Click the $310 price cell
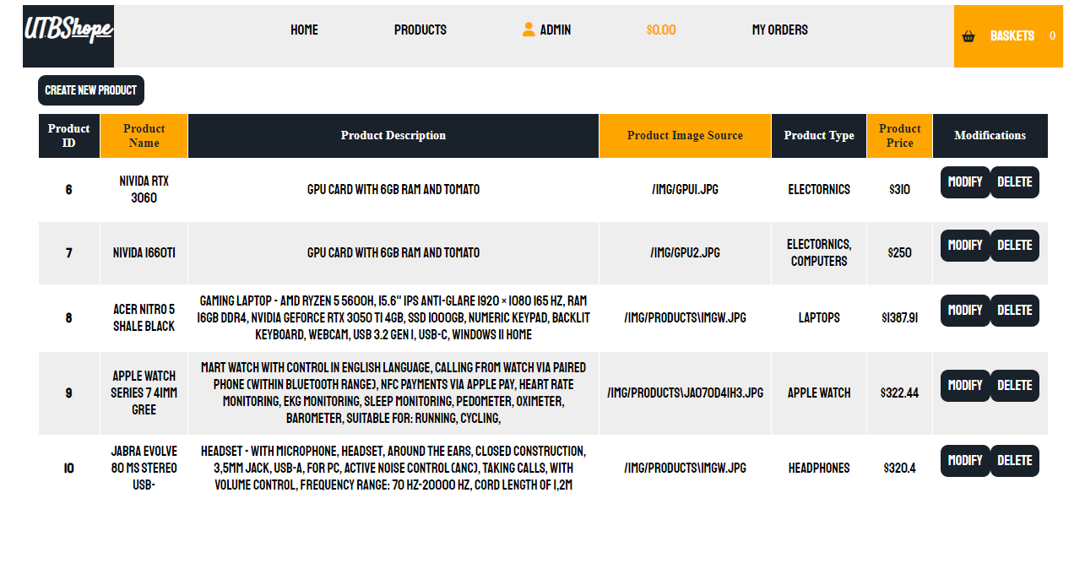The image size is (1085, 585). [900, 190]
